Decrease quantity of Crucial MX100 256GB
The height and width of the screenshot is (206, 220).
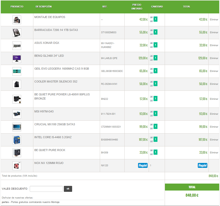pyautogui.click(x=151, y=128)
